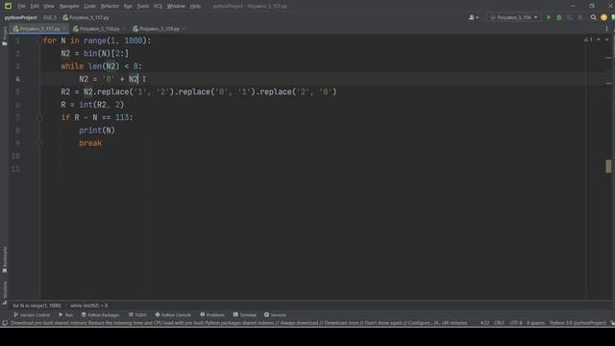Click the 4 spaces indent indicator
The height and width of the screenshot is (346, 615).
(535, 323)
